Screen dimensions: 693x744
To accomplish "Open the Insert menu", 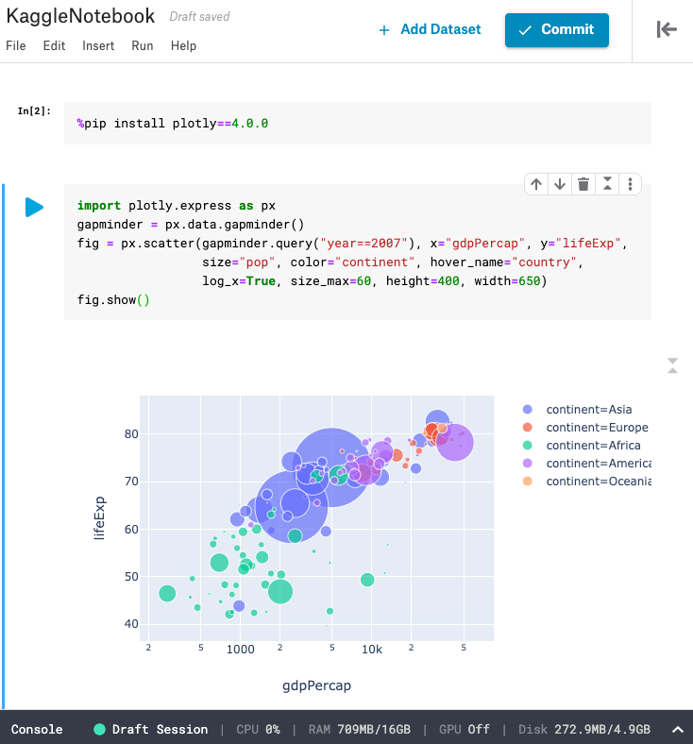I will pos(98,46).
